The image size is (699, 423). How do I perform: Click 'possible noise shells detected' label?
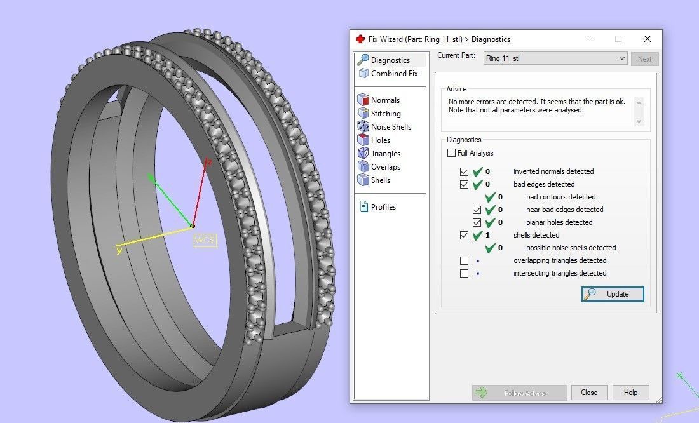[x=571, y=248]
